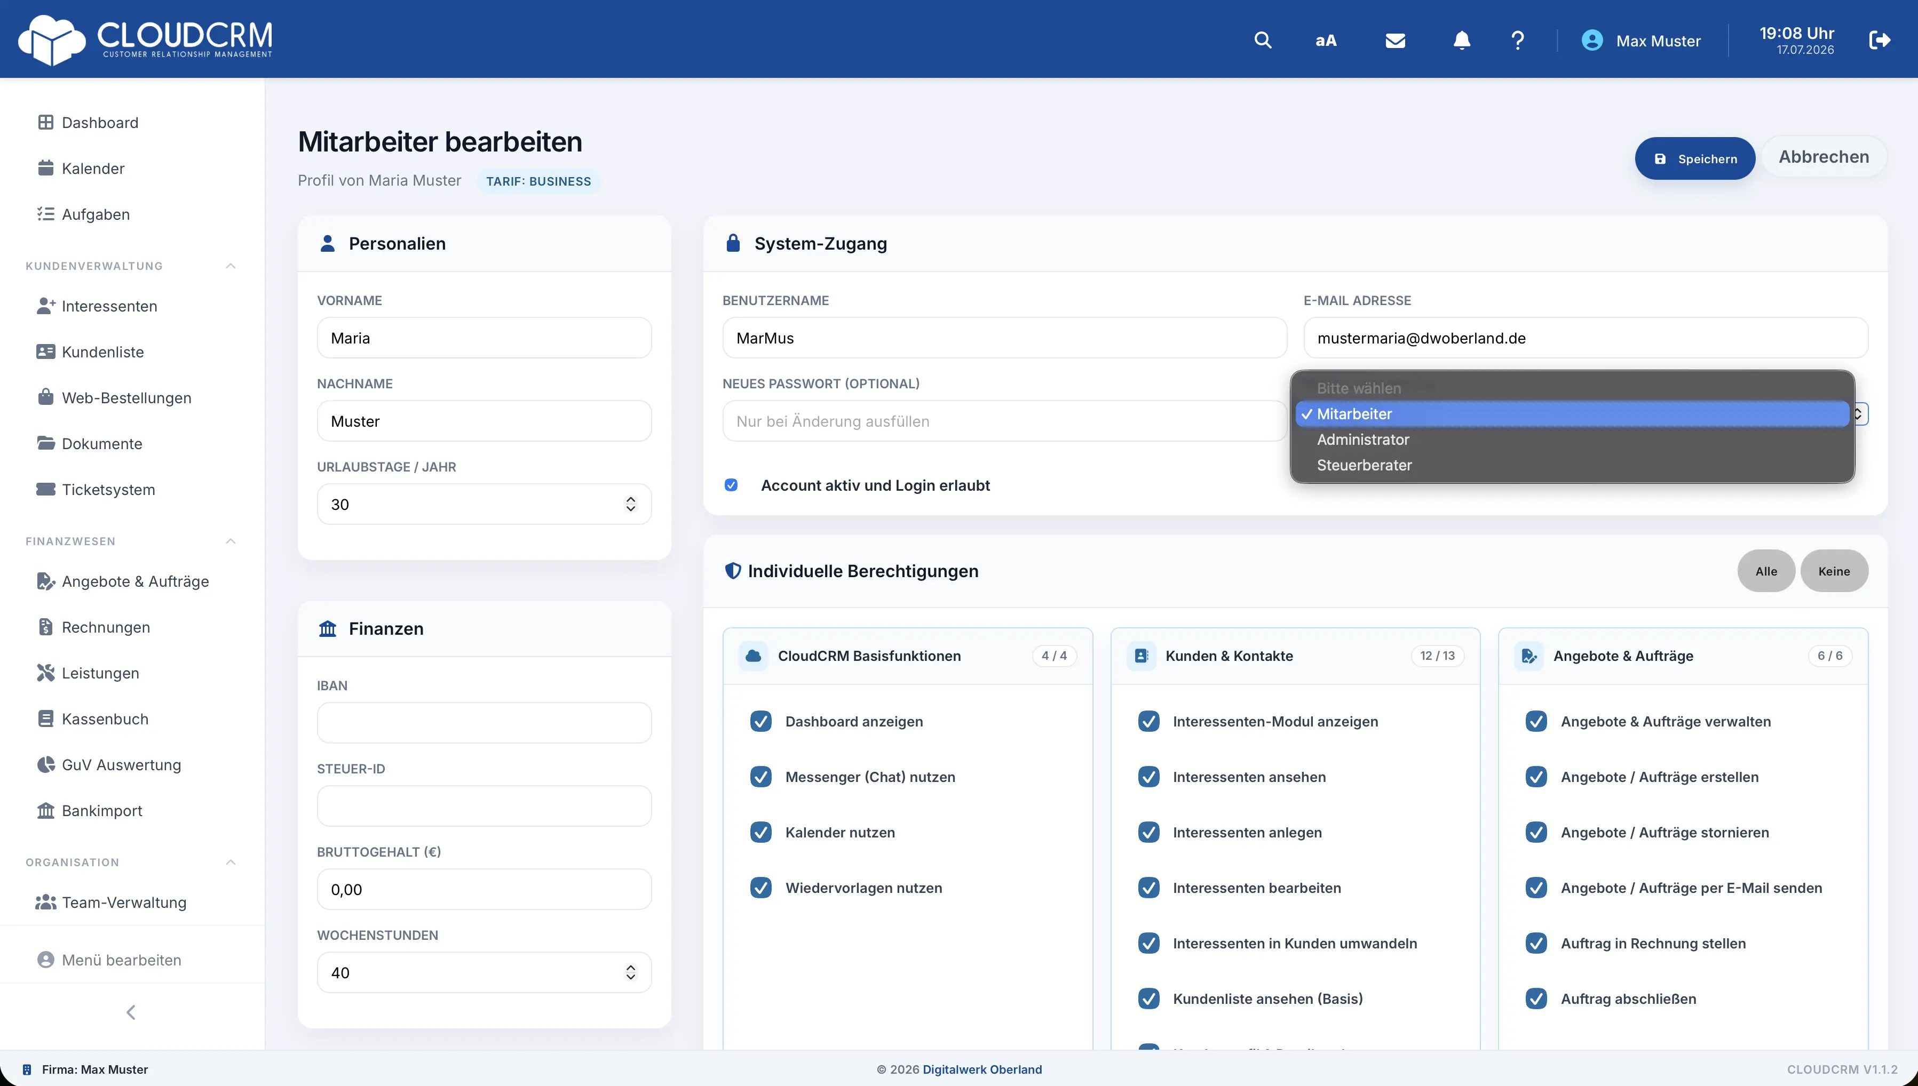Uncheck Messenger (Chat) nutzen permission

(x=761, y=777)
